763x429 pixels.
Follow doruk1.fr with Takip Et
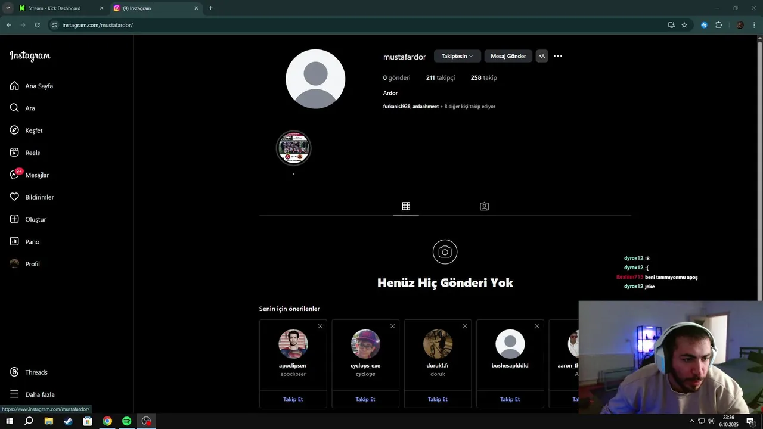438,399
